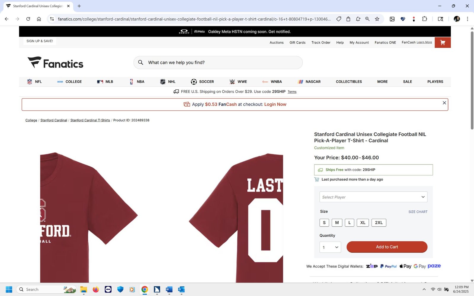Reload the current page
This screenshot has width=474, height=296.
click(28, 19)
